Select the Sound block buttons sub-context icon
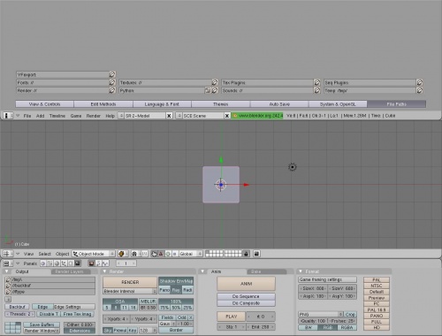 (105, 263)
